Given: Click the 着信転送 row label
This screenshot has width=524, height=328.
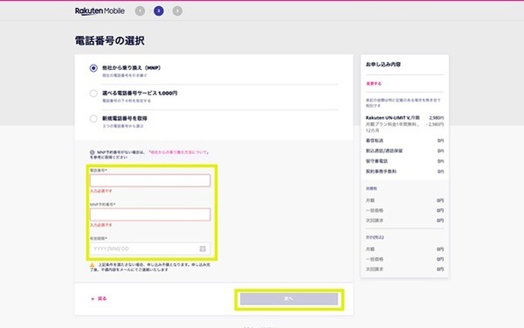Looking at the screenshot, I should (x=375, y=141).
